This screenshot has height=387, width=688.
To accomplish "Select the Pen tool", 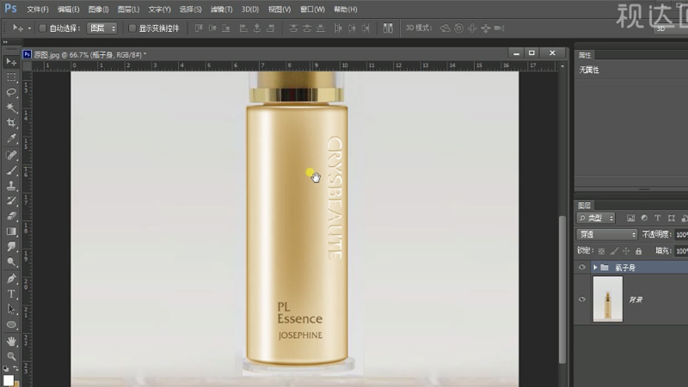I will click(x=11, y=279).
